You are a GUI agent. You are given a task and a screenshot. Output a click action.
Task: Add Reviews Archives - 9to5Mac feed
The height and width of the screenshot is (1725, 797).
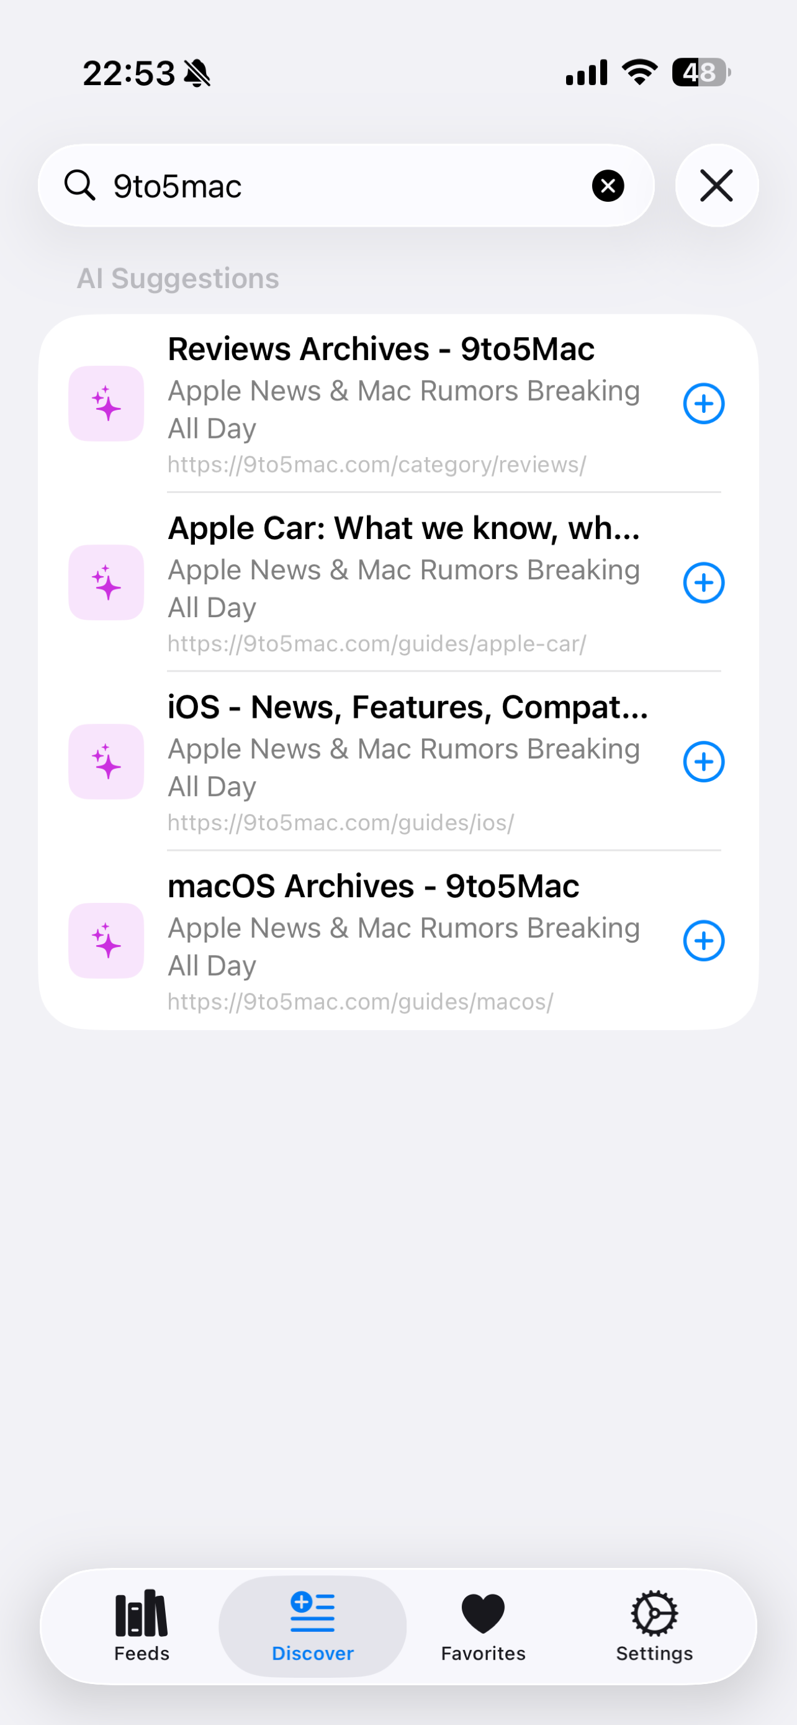(x=703, y=404)
